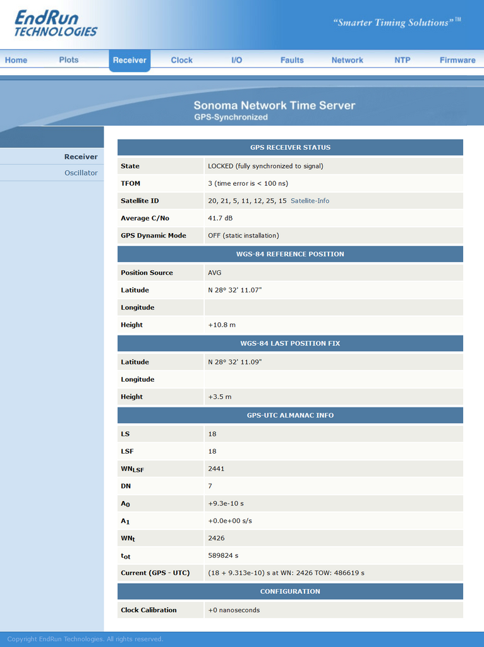Click the Clock Calibration value
This screenshot has width=484, height=647.
click(234, 610)
